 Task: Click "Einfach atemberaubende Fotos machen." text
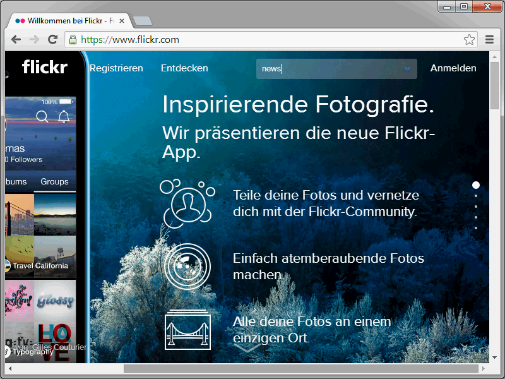click(x=328, y=267)
